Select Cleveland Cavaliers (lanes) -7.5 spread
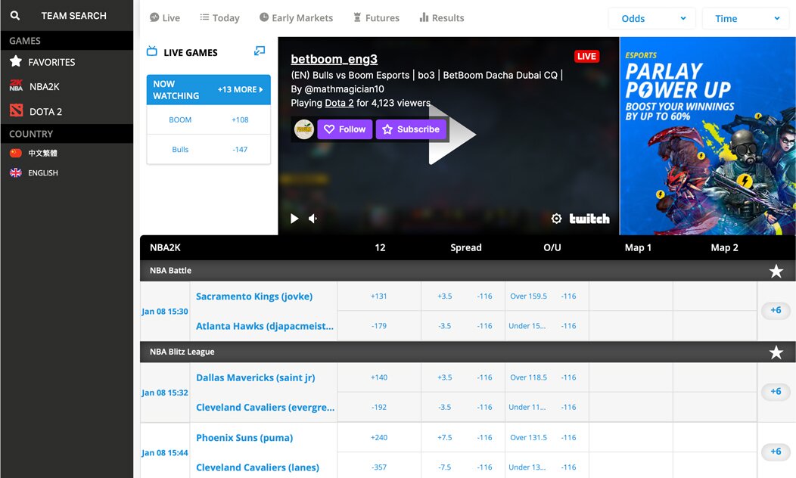 point(463,467)
